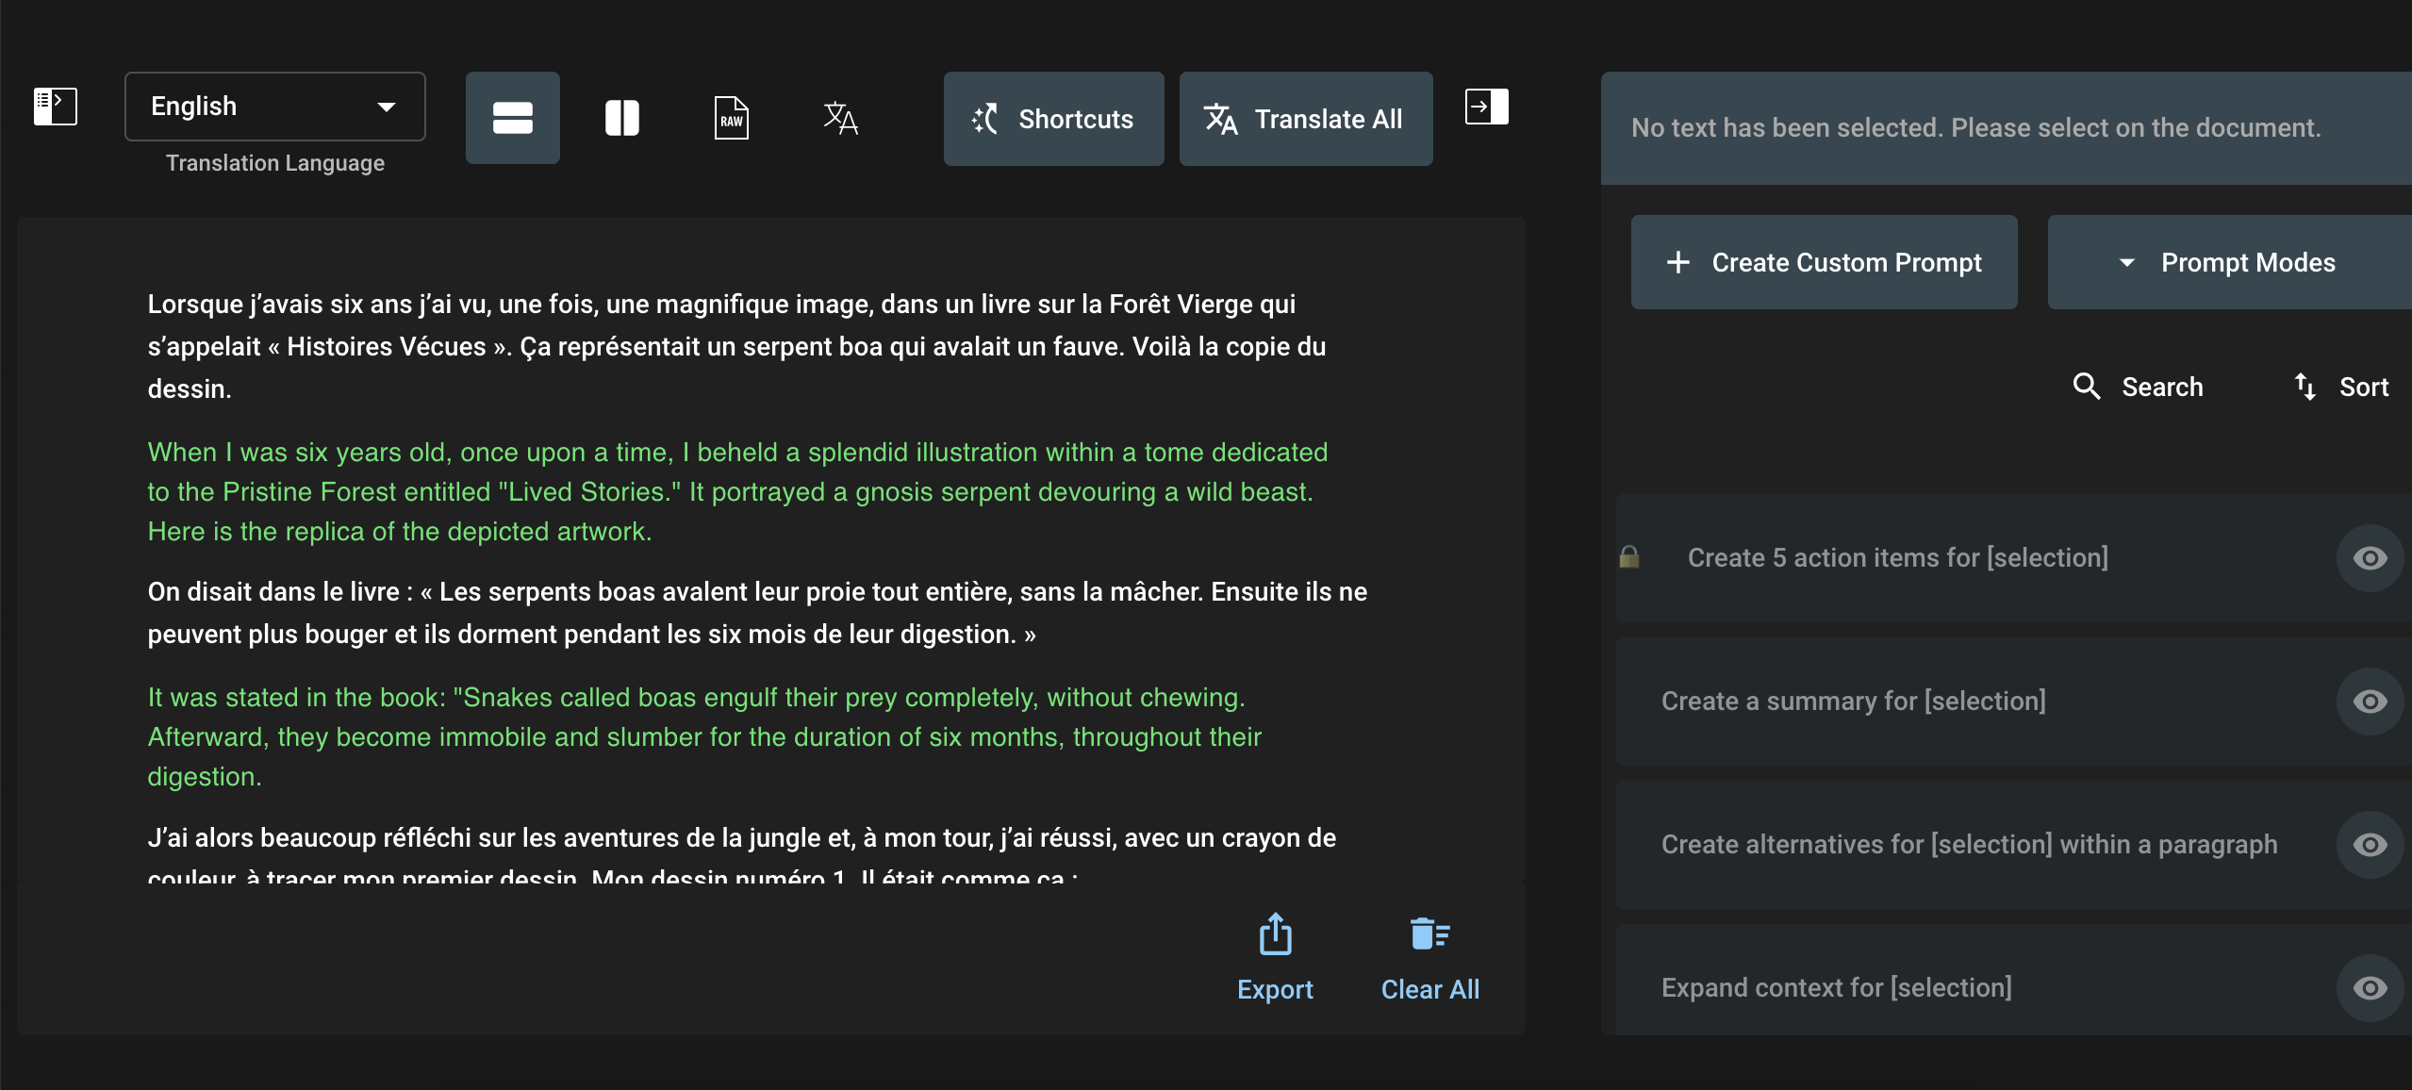Open the Shortcuts menu
2412x1090 pixels.
(x=1052, y=118)
